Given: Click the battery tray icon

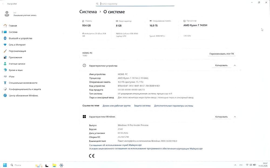Looking at the screenshot, I should pyautogui.click(x=255, y=165).
